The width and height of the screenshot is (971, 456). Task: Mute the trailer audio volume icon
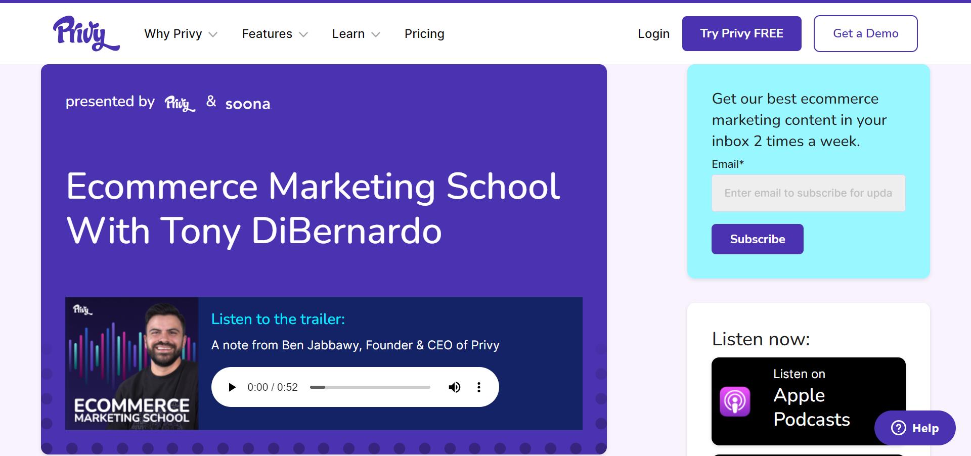[x=454, y=387]
